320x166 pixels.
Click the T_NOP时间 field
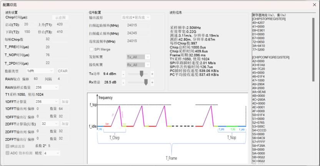(56, 55)
